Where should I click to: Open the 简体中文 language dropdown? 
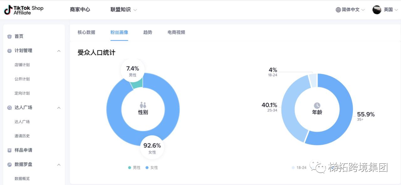(x=350, y=10)
